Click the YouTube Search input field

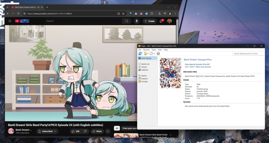(x=83, y=21)
